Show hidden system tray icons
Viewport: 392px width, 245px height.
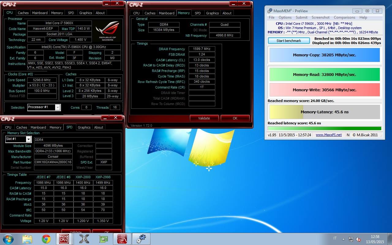pos(344,239)
